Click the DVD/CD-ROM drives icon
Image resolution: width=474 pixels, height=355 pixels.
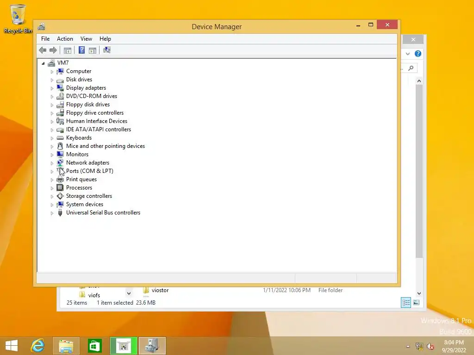click(x=60, y=96)
